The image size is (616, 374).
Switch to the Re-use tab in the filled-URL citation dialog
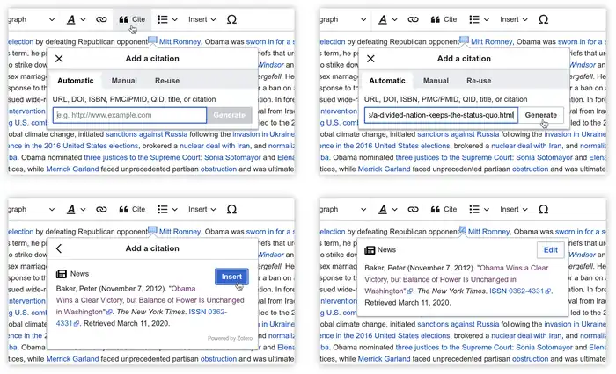[x=478, y=81]
